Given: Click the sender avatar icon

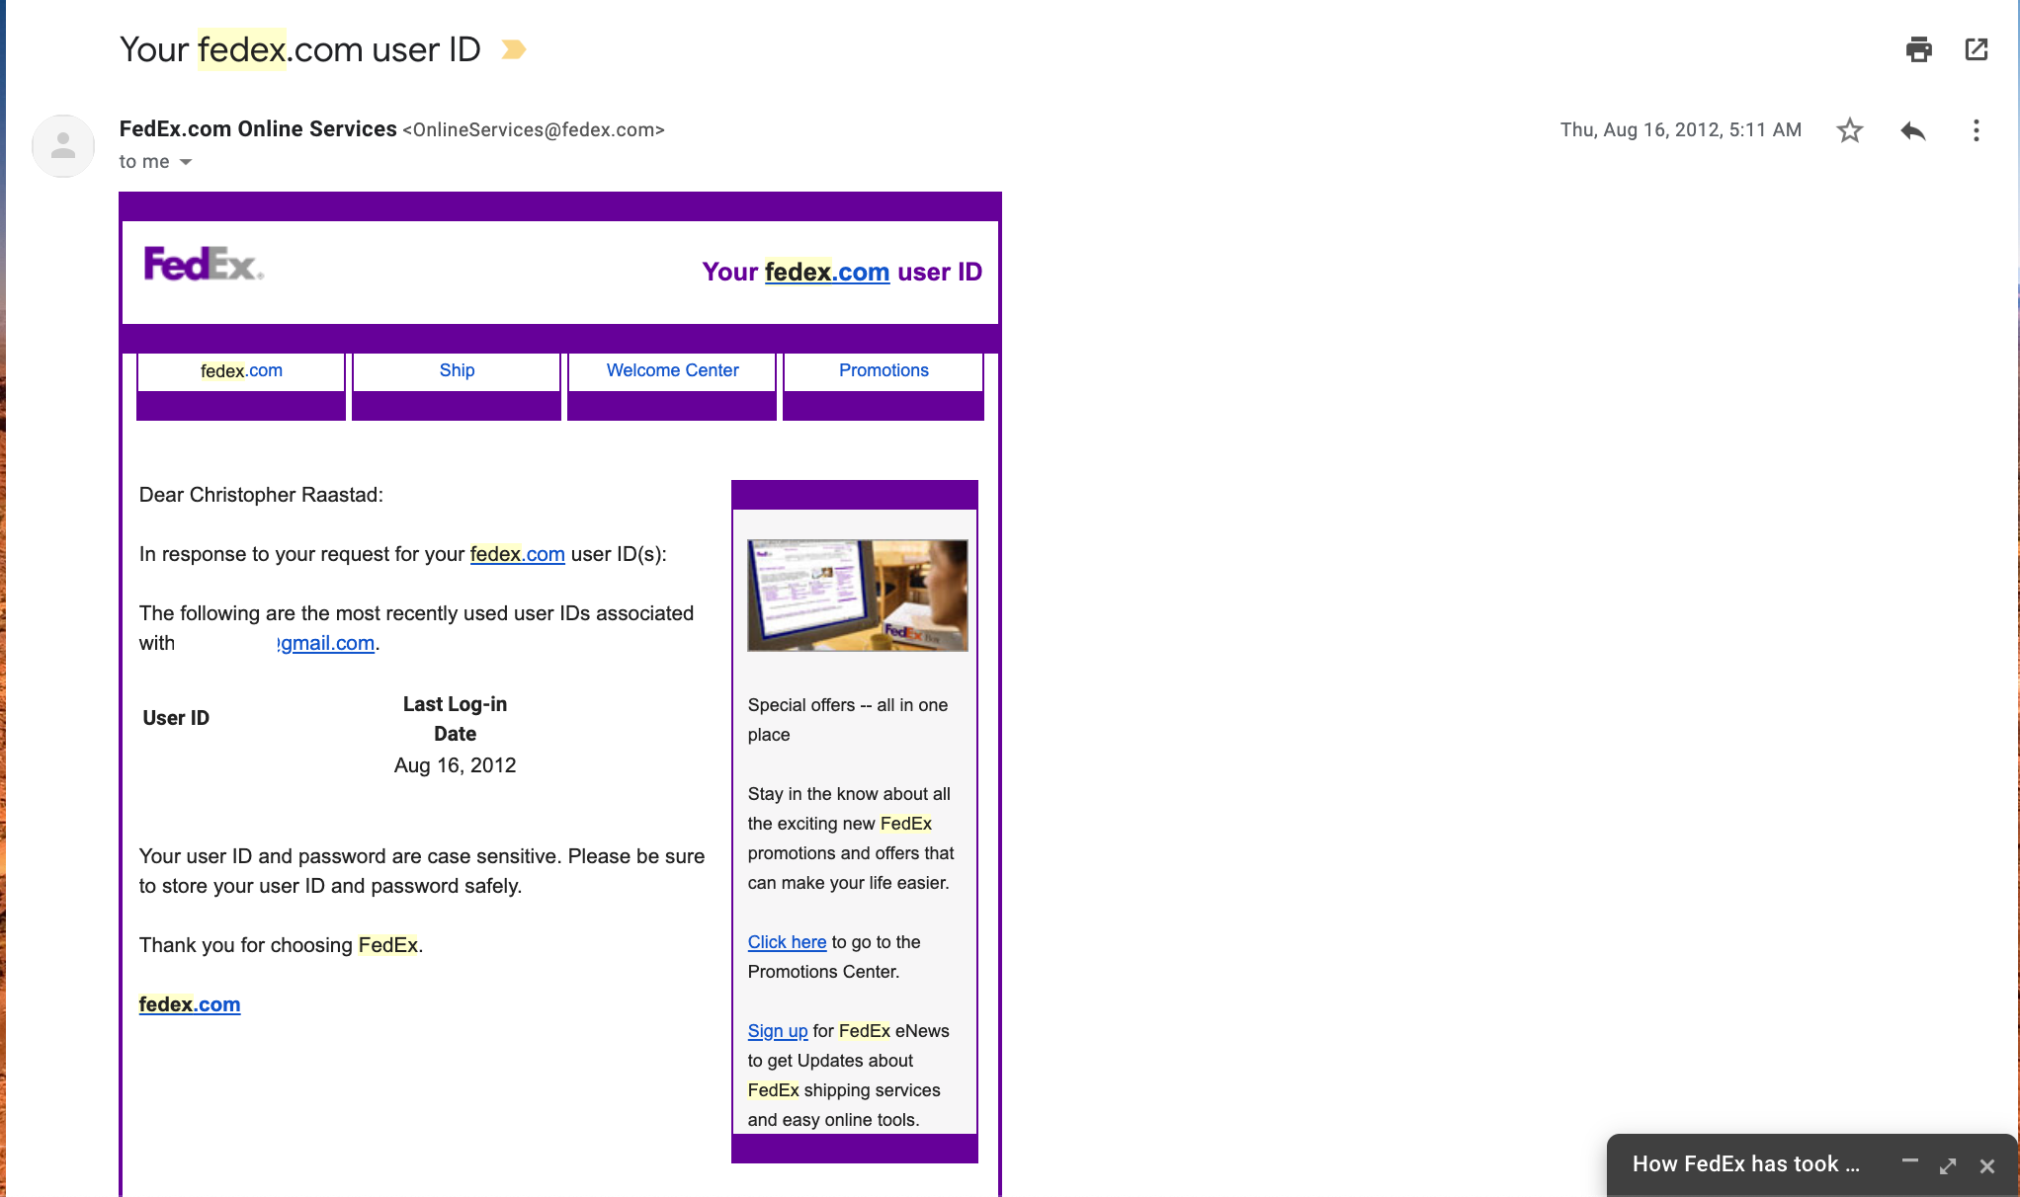Looking at the screenshot, I should pos(63,146).
